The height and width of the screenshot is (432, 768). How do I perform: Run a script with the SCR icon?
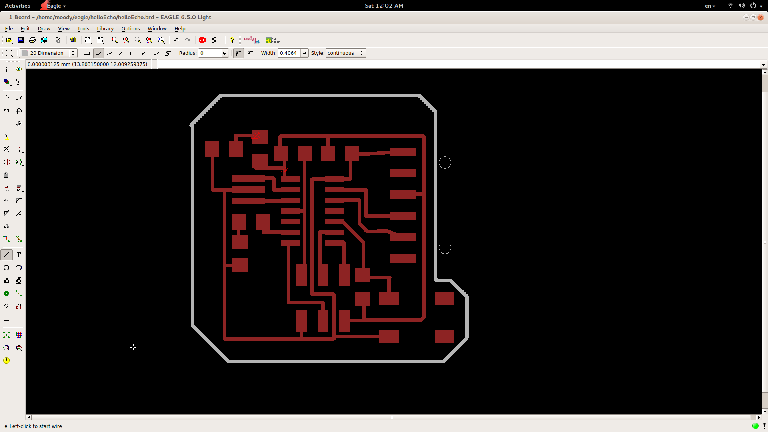click(88, 40)
